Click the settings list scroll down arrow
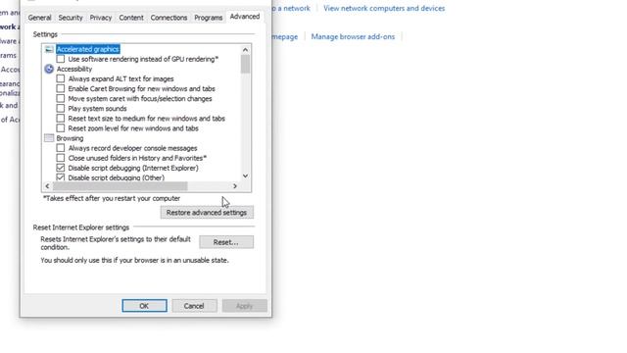 tap(245, 176)
